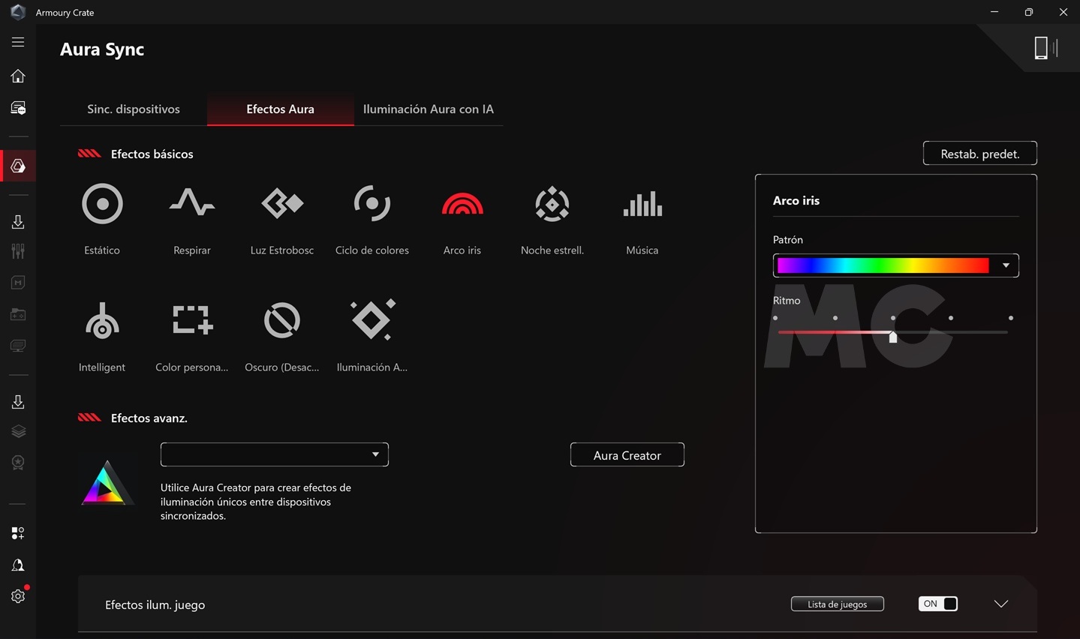Toggle the Efectos ilum. juego ON switch

(x=938, y=604)
